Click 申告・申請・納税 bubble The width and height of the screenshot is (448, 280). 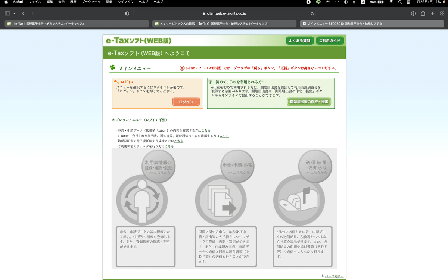(x=237, y=167)
